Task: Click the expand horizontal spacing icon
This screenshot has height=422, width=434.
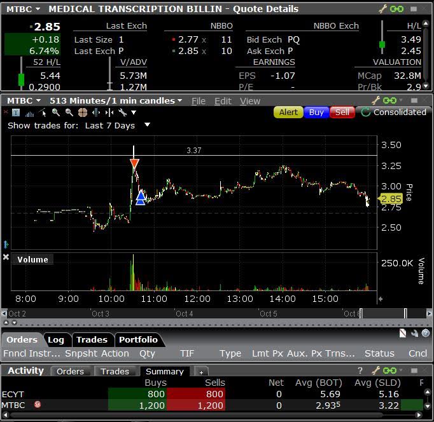Action: pos(96,112)
